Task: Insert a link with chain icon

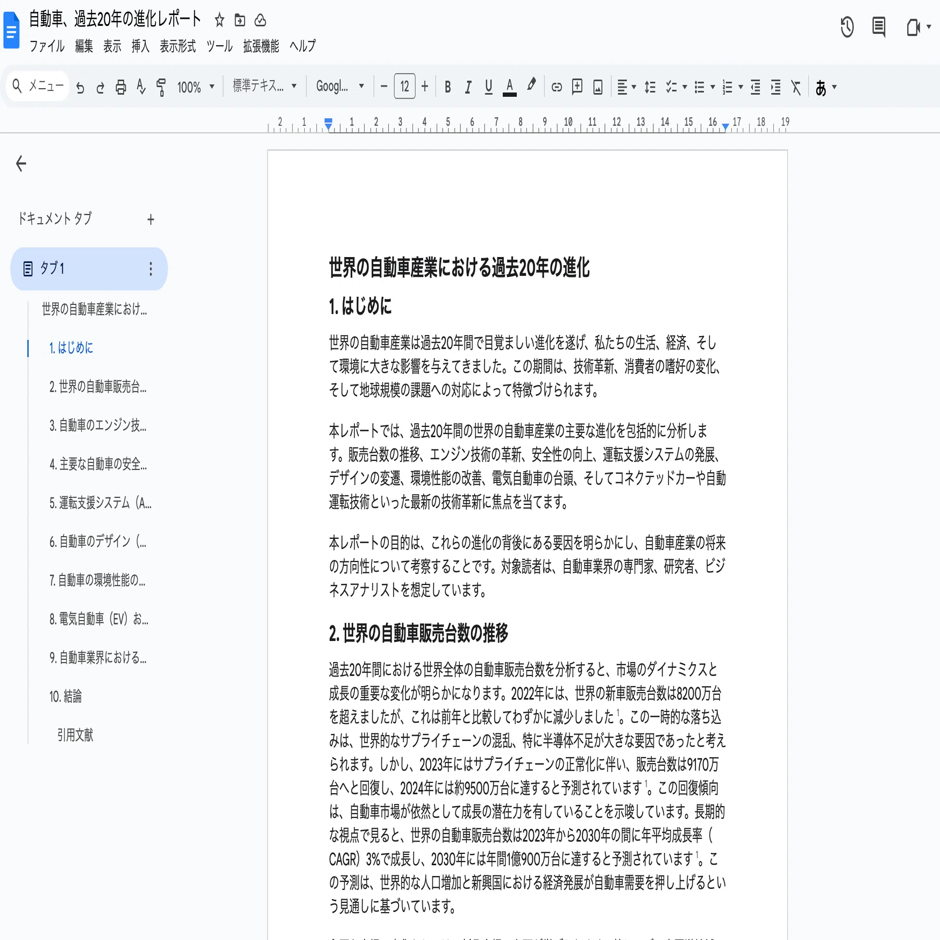Action: [557, 87]
